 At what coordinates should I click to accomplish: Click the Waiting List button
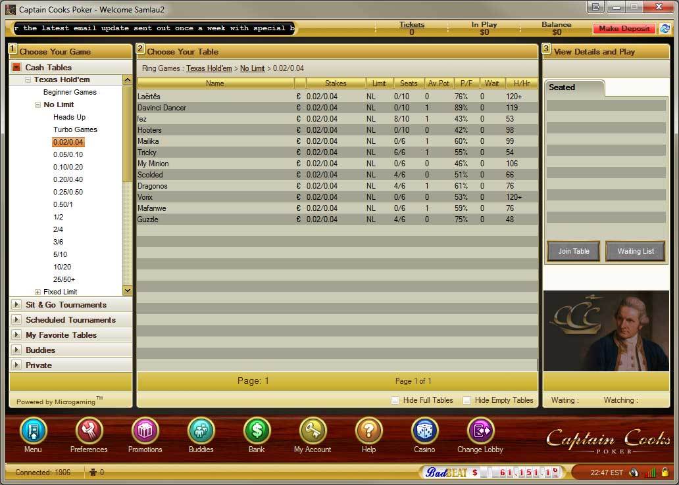(636, 251)
